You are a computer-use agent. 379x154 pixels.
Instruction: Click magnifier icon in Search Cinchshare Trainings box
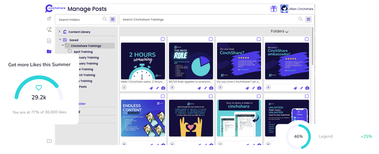300,19
